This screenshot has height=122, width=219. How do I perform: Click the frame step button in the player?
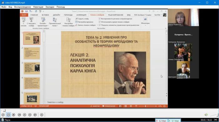coord(42,115)
